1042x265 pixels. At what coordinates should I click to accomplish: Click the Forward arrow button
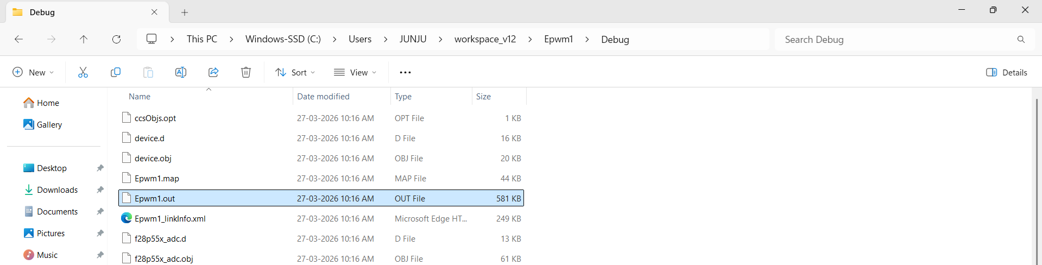(x=51, y=39)
